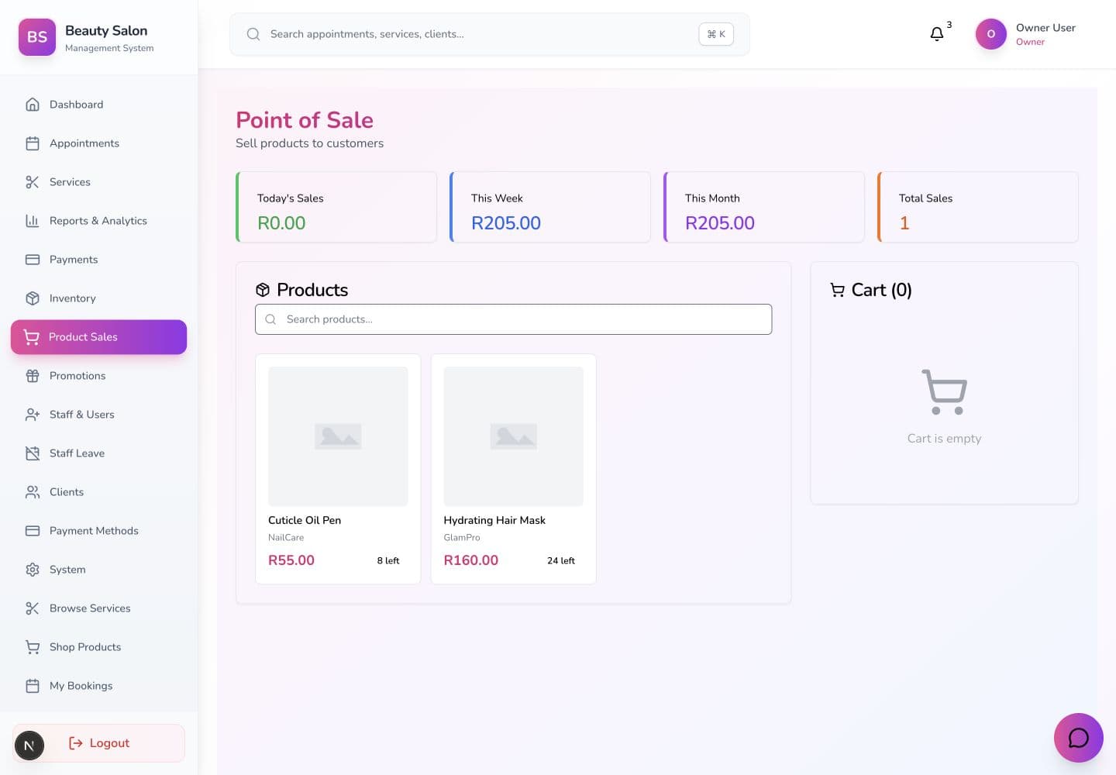Screen dimensions: 1116x775
Task: Click the '8 left' stock label
Action: [388, 560]
